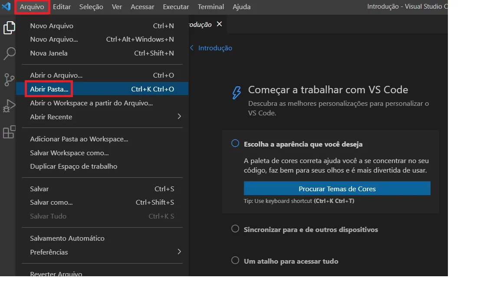Open the Extensions view icon
Viewport: 500px width, 281px height.
pyautogui.click(x=9, y=132)
